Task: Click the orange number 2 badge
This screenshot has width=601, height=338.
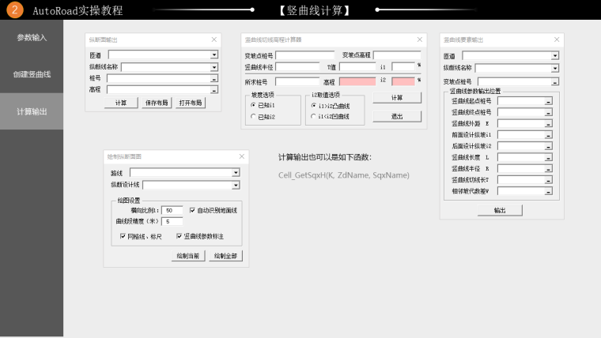Action: (16, 10)
